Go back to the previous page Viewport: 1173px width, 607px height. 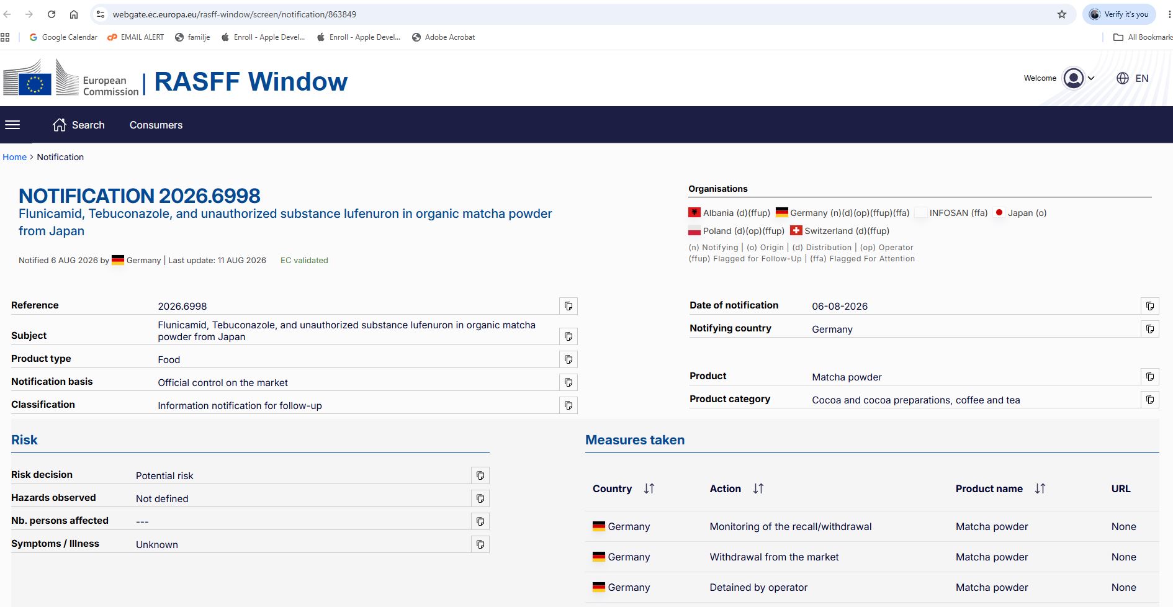tap(7, 14)
